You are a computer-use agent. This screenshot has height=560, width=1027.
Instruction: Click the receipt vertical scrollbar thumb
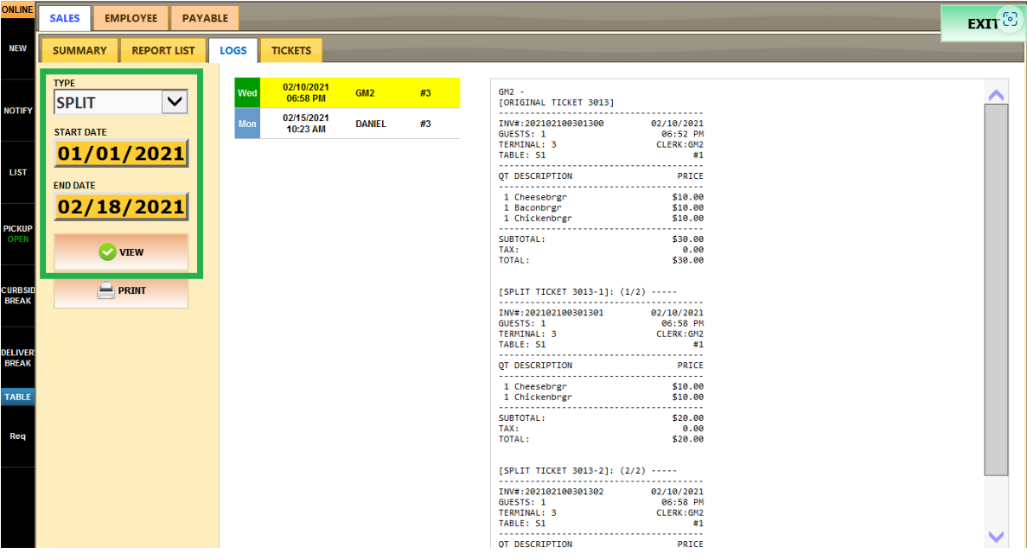click(x=996, y=290)
